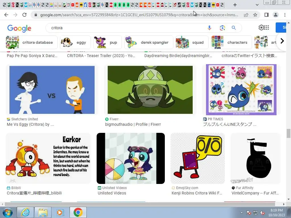Select the critora database chip
This screenshot has height=218, width=291.
pyautogui.click(x=32, y=43)
